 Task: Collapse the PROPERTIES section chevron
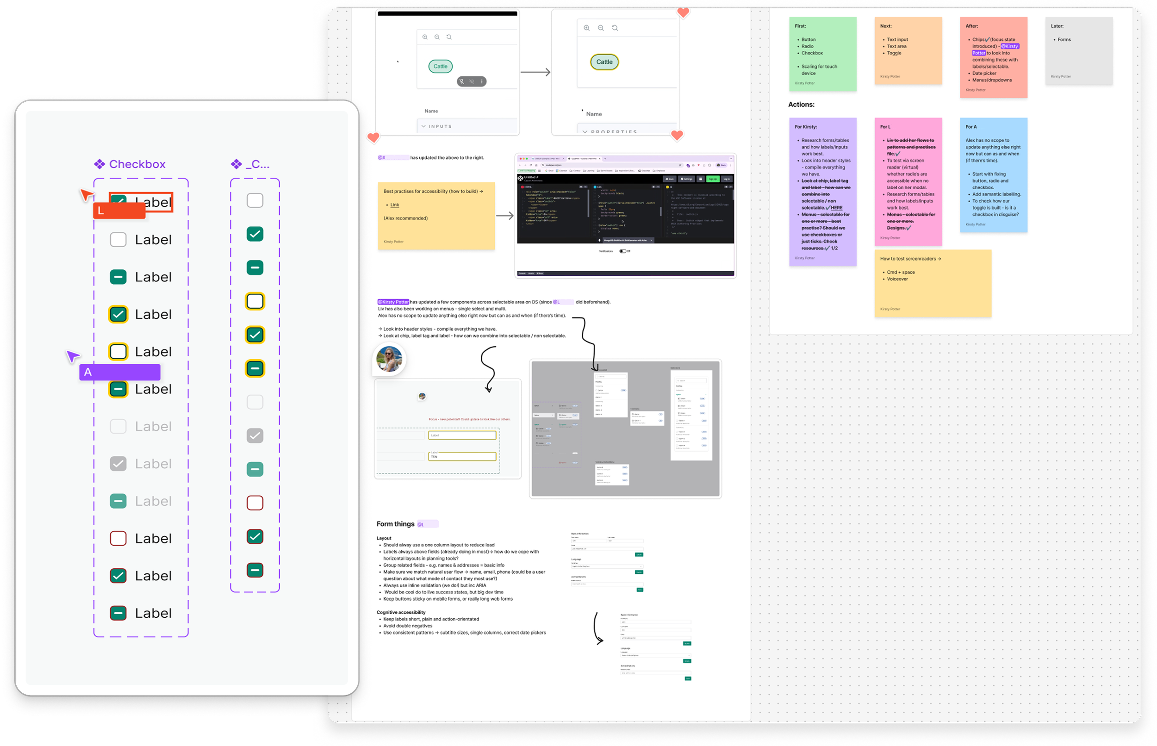(x=585, y=132)
